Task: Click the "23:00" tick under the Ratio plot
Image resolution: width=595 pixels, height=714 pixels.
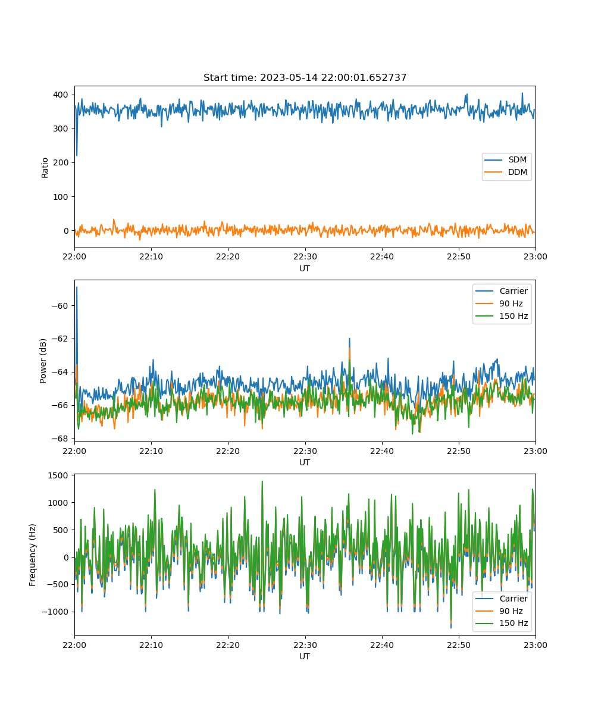Action: [535, 256]
